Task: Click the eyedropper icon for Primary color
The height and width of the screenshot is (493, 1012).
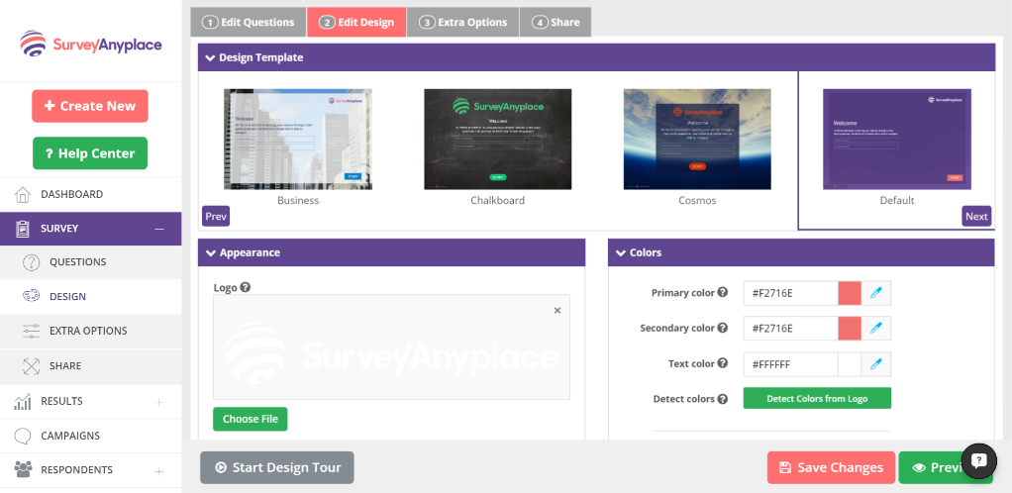Action: coord(875,293)
